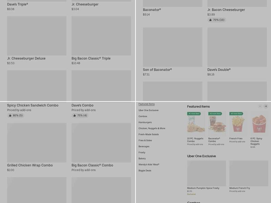Select Biggie Deals category

[145, 171]
